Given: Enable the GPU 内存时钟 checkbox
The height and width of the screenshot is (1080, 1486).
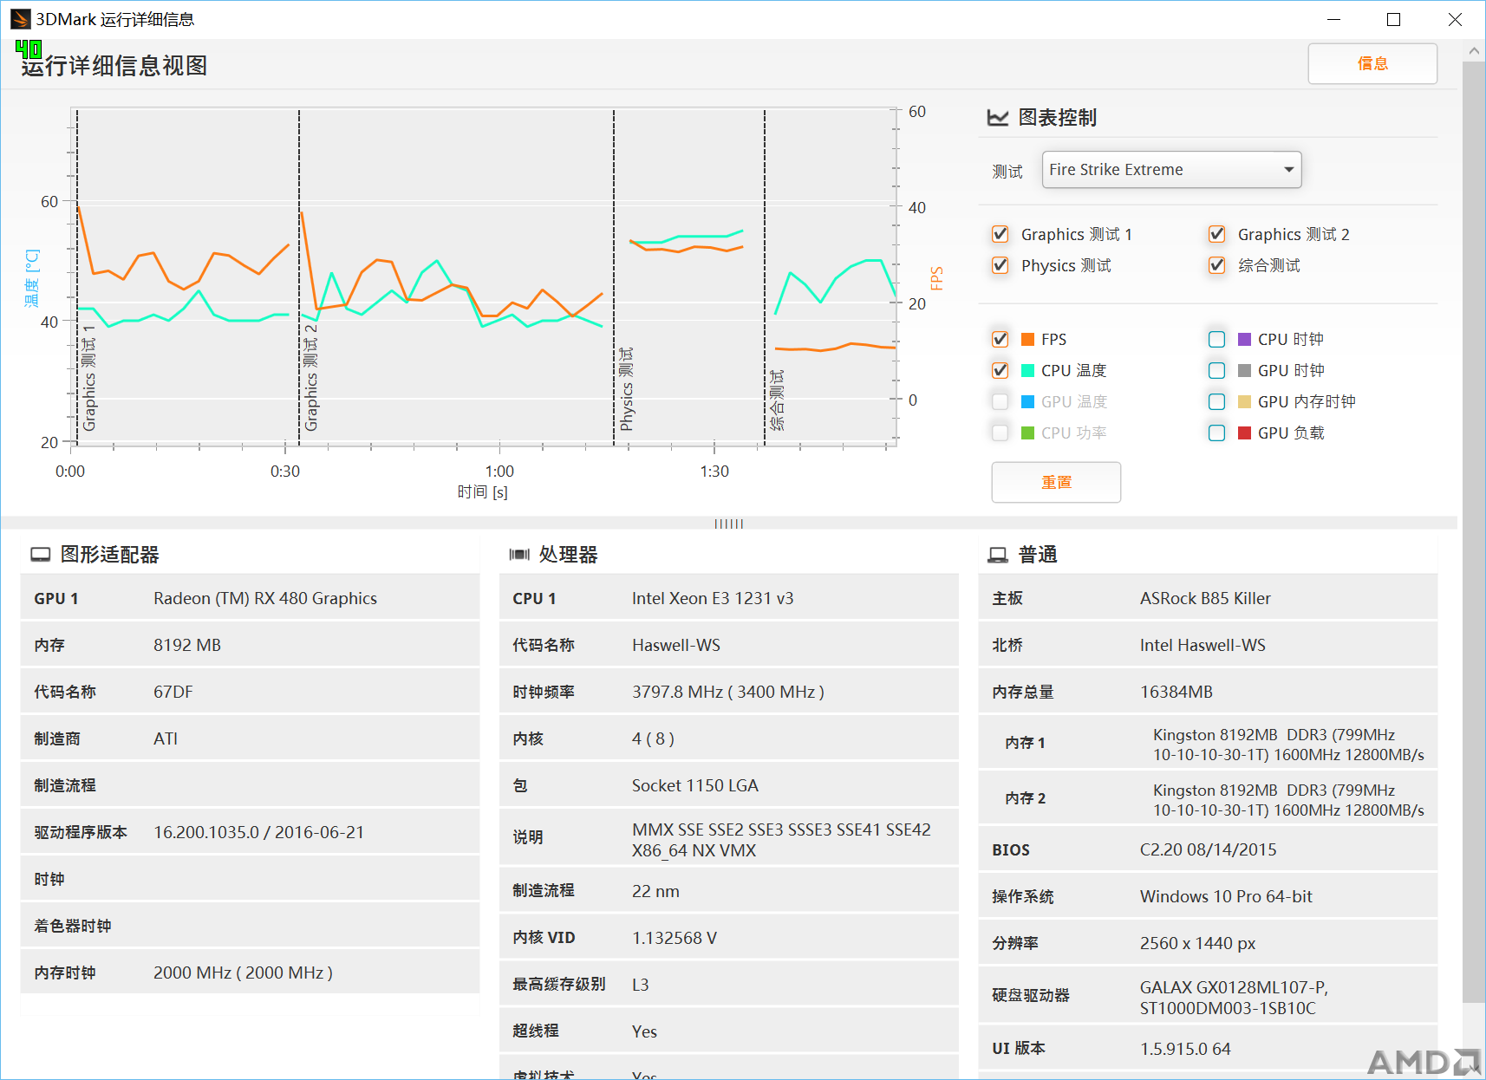Looking at the screenshot, I should click(x=1217, y=402).
